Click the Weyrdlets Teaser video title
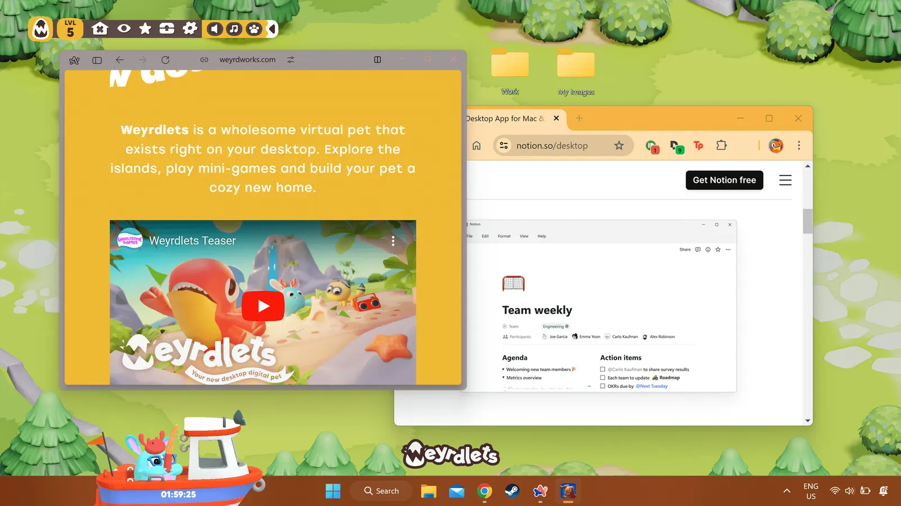Viewport: 901px width, 506px height. click(193, 241)
